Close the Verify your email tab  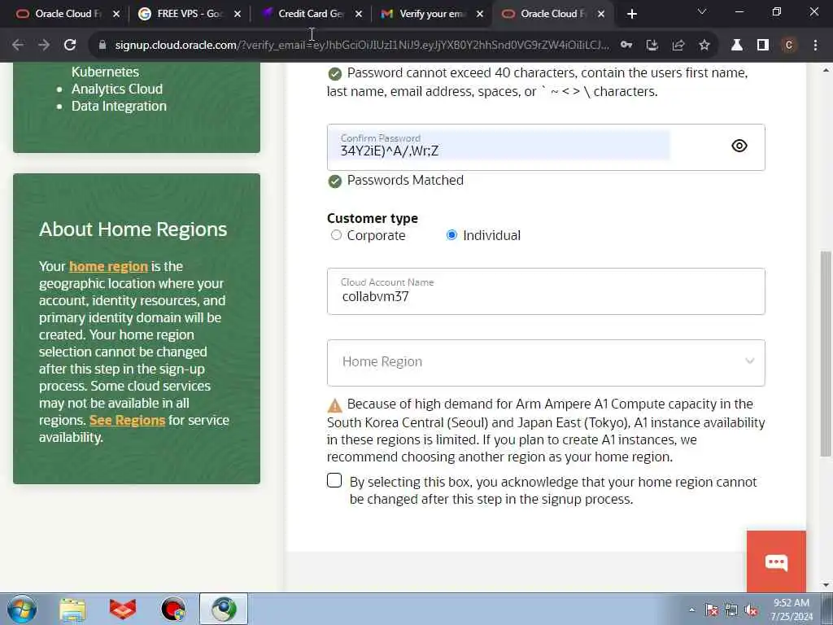(480, 14)
